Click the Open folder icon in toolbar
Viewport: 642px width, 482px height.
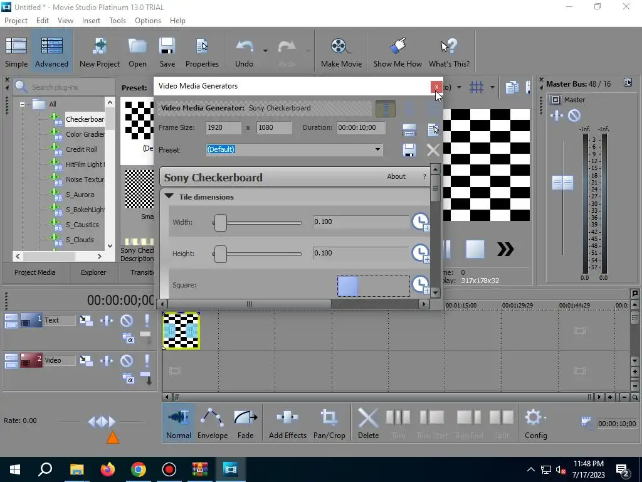pos(137,51)
